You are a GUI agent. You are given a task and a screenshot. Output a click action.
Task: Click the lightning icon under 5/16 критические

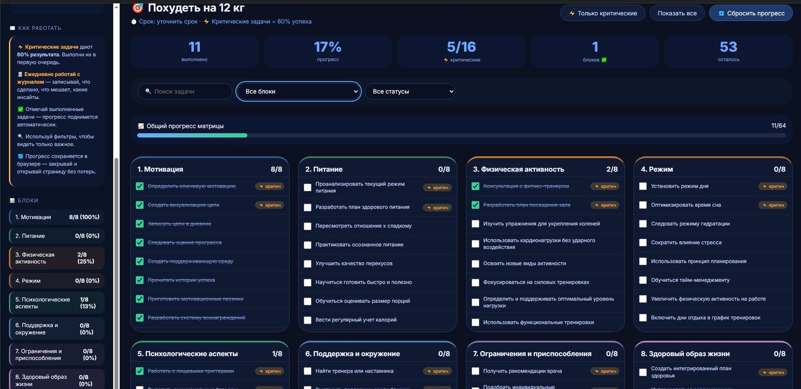click(446, 60)
